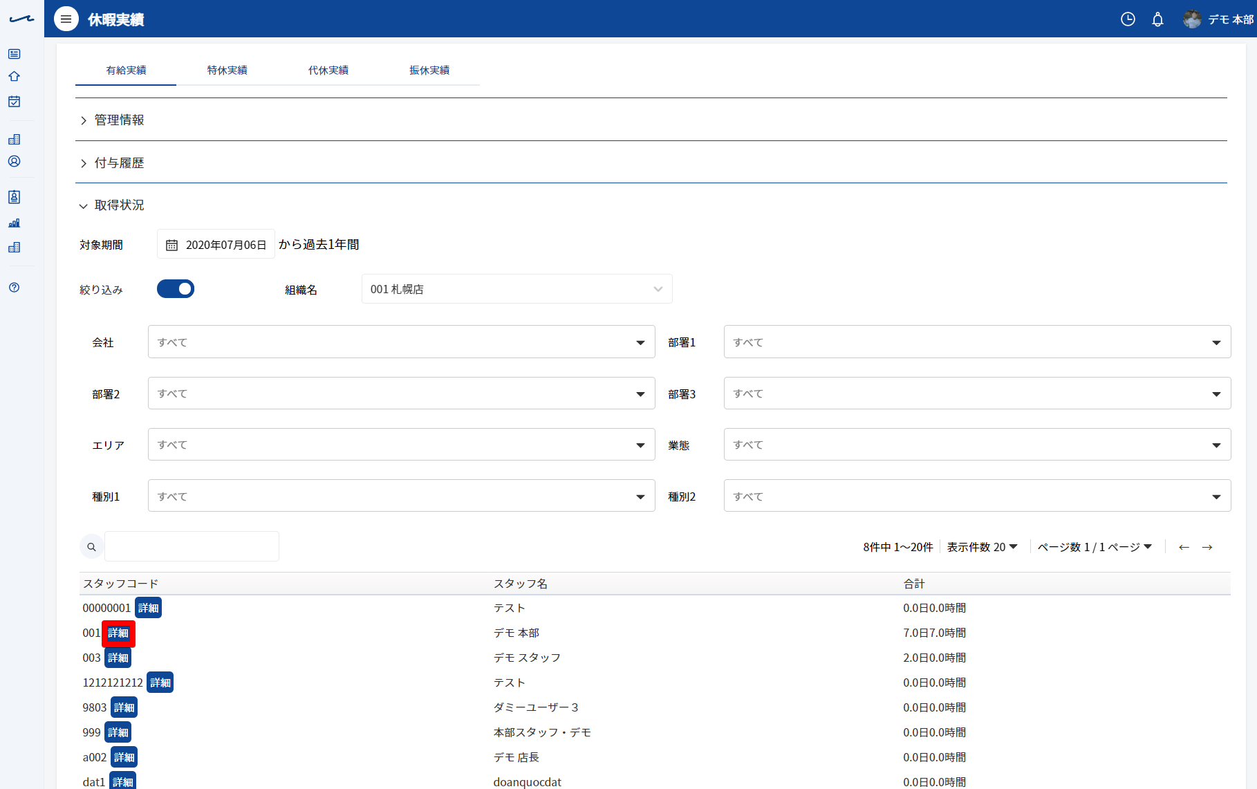Open the ページ数 page selector
This screenshot has width=1257, height=789.
1095,547
